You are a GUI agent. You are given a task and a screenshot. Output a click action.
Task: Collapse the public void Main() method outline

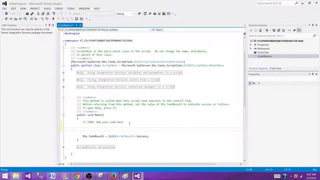tap(63, 115)
